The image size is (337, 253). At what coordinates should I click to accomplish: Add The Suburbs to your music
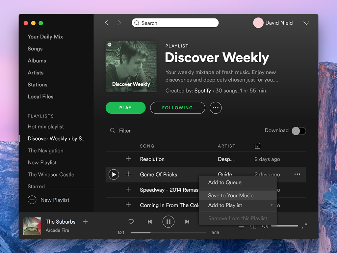pos(85,222)
